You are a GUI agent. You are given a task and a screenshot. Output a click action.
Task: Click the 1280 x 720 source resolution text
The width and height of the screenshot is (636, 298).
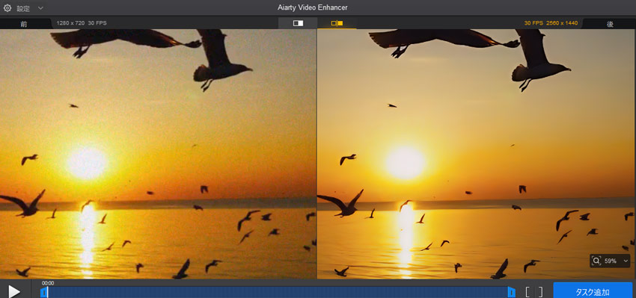pyautogui.click(x=70, y=23)
